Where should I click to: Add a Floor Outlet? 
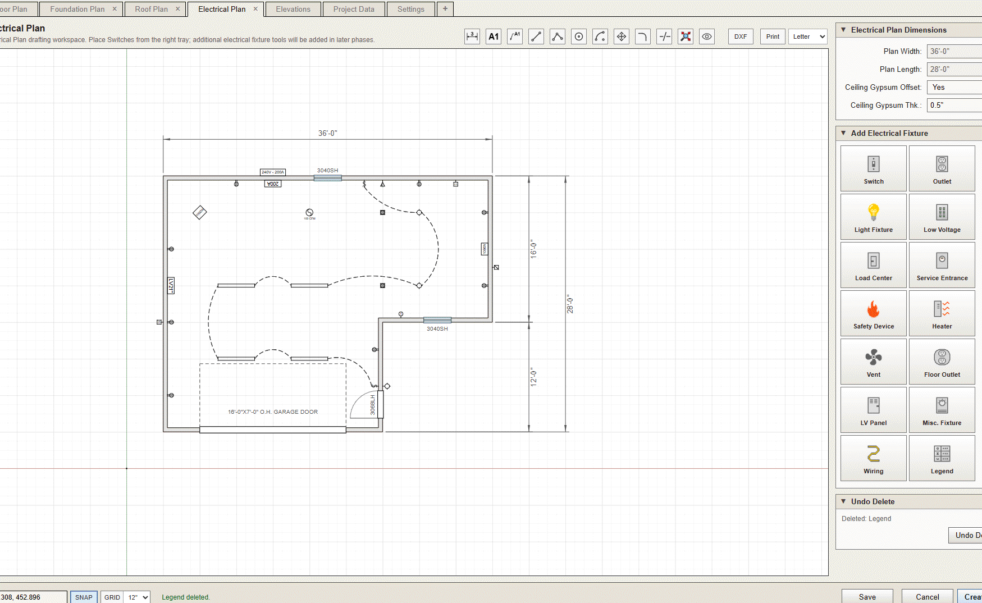(942, 362)
